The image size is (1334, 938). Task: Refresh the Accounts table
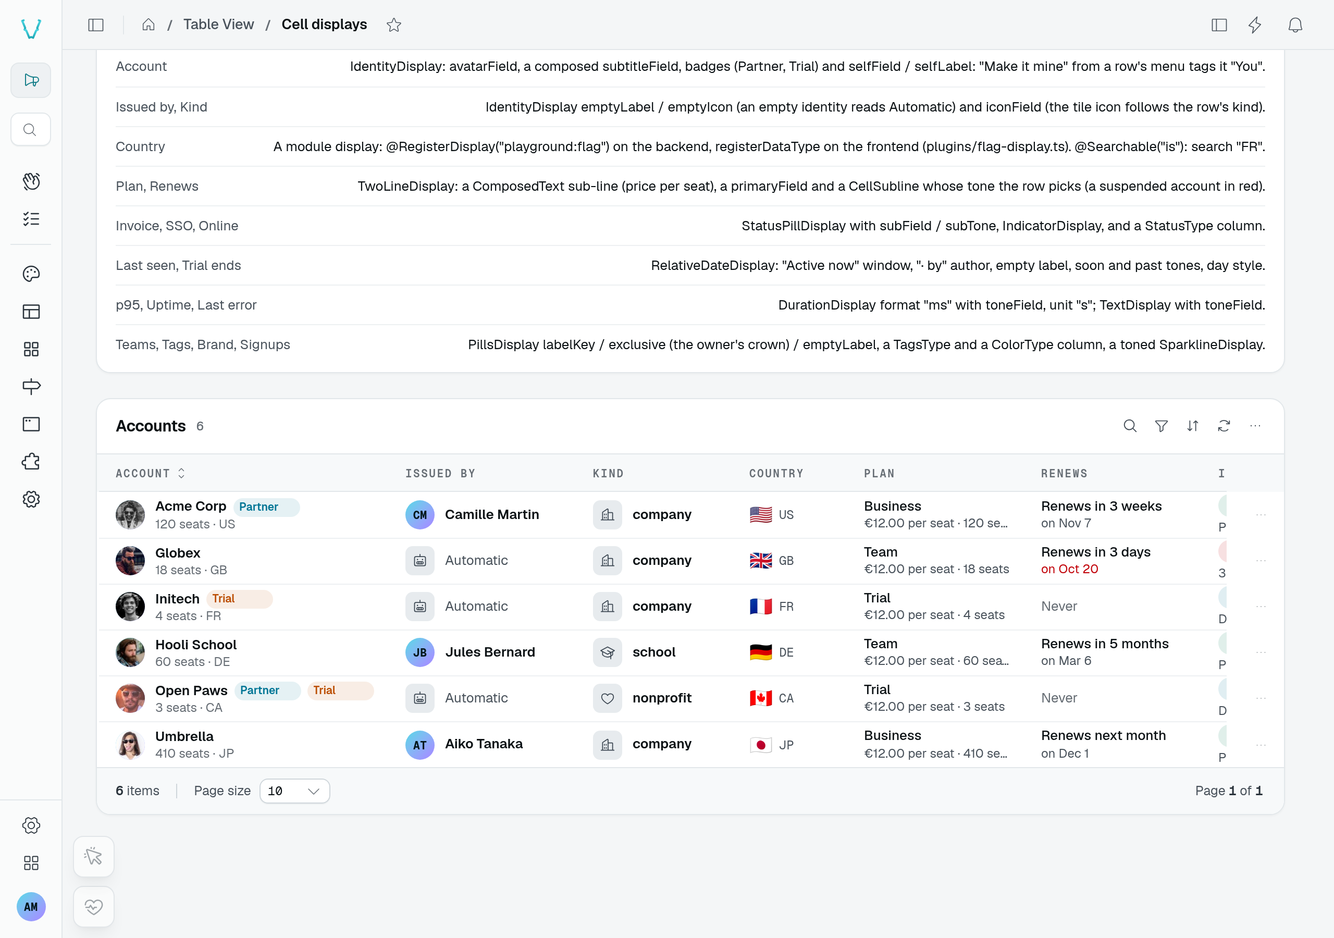[1224, 426]
